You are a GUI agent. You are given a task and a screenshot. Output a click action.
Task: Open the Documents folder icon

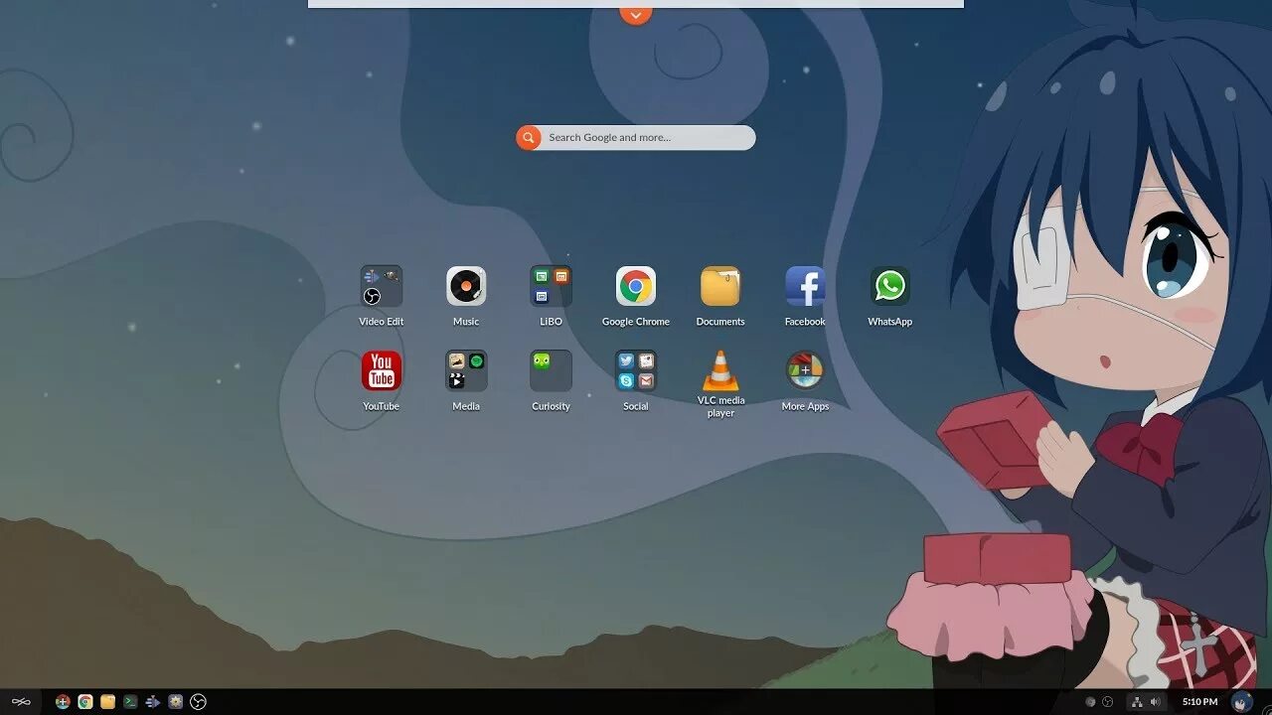720,286
